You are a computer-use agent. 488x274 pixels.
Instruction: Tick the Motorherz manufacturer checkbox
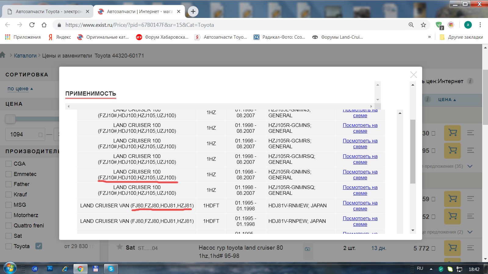pyautogui.click(x=9, y=215)
